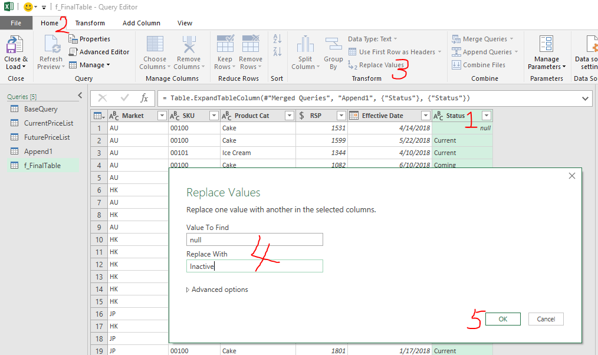Viewport: 598px width, 355px height.
Task: Sort ascending with the A-Z icon
Action: click(277, 39)
